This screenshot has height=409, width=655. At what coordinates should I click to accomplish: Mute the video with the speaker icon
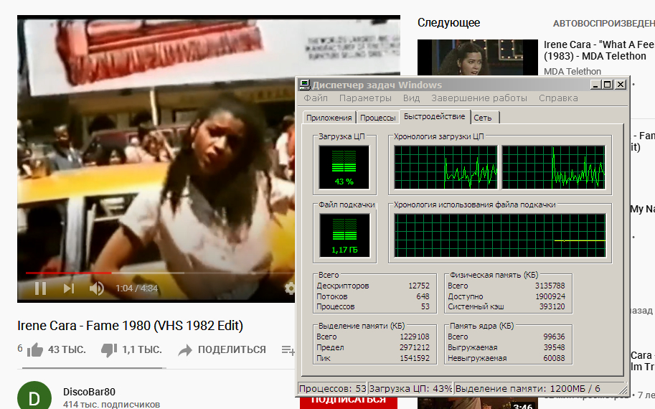point(97,288)
